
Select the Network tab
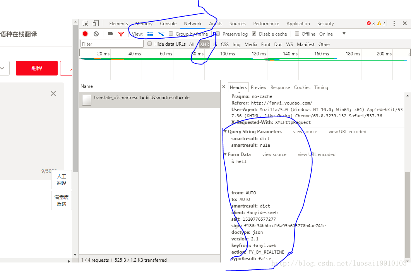(x=193, y=24)
